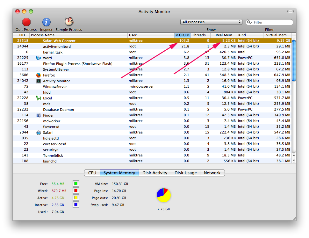Screen dimensions: 309x238
Task: Click the Activity Monitor row icon
Action: tap(39, 81)
